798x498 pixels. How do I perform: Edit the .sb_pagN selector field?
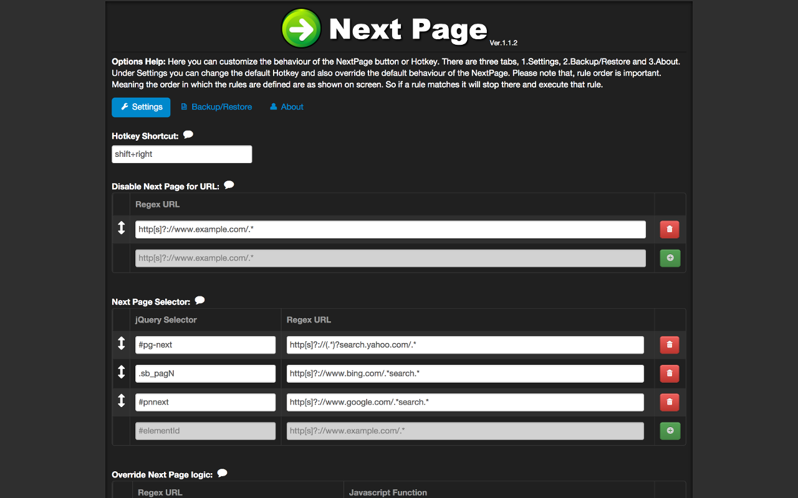coord(205,374)
